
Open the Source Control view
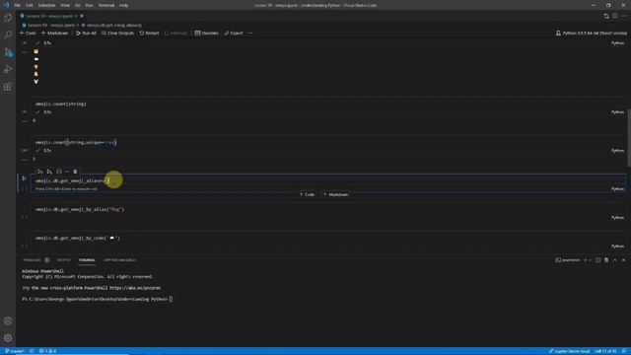(8, 52)
